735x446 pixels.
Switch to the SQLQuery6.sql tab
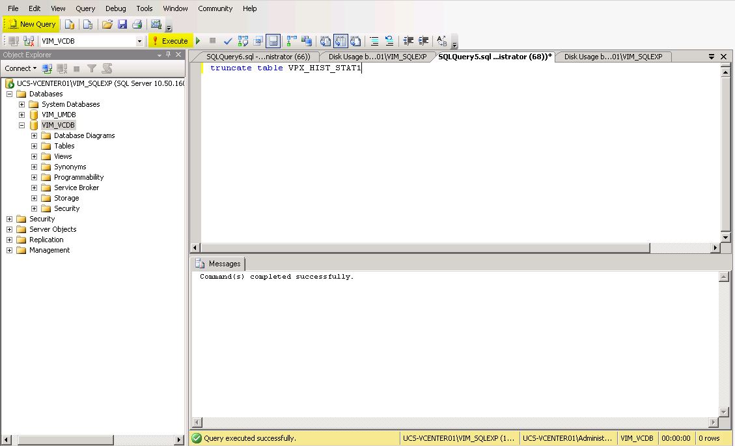pos(257,57)
